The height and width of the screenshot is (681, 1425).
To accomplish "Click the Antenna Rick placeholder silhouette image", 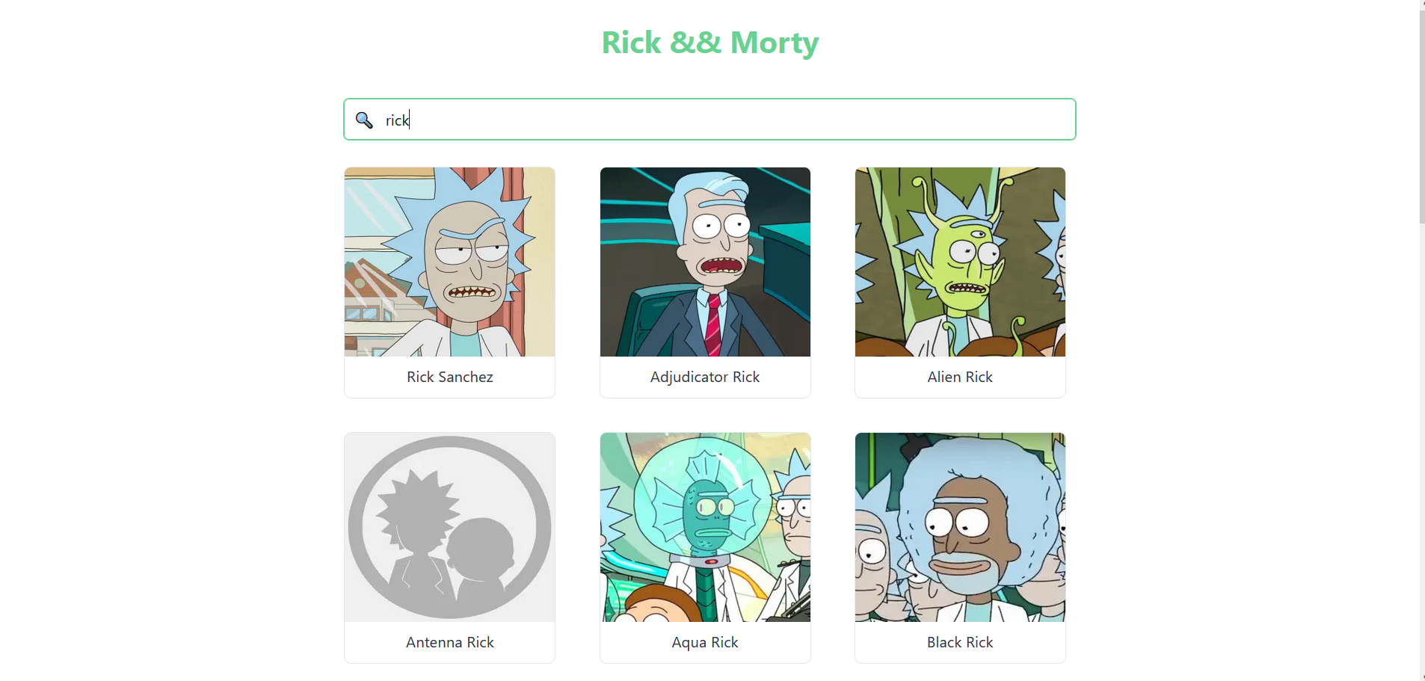I will point(449,527).
